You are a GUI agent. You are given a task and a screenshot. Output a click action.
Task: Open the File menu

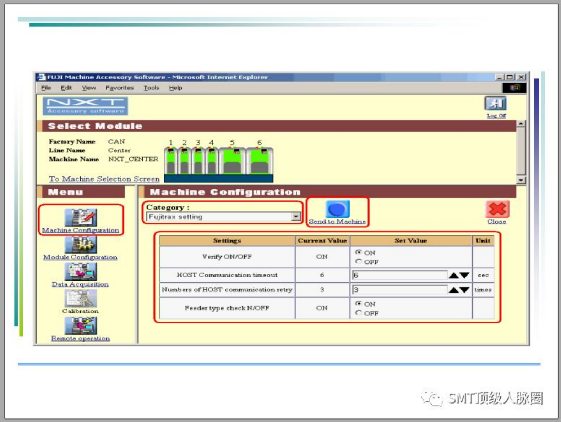pos(46,88)
